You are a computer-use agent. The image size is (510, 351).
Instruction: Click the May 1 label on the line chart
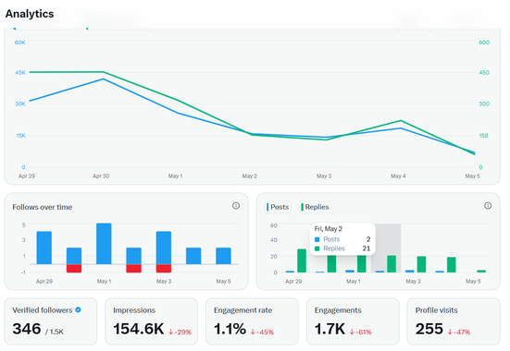pos(175,176)
